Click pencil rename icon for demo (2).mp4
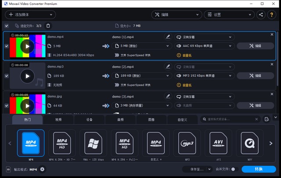 tap(168, 67)
